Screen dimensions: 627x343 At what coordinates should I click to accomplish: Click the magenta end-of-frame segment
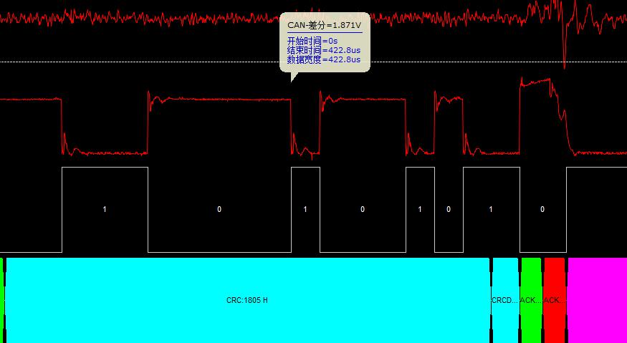[x=596, y=300]
